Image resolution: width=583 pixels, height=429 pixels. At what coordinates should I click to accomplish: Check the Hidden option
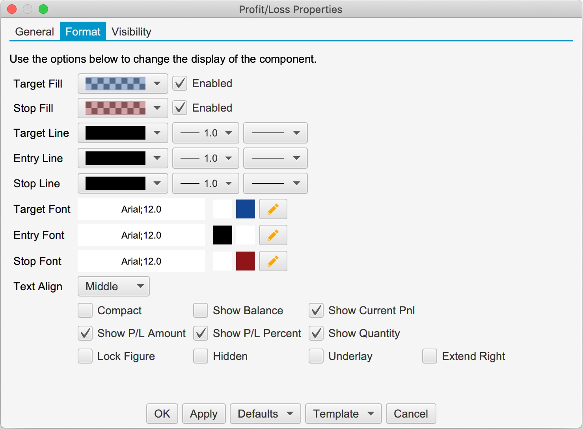201,356
